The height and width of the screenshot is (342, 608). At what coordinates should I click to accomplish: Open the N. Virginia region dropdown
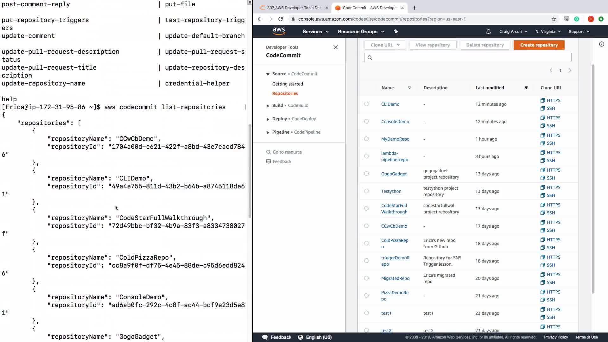(x=548, y=31)
